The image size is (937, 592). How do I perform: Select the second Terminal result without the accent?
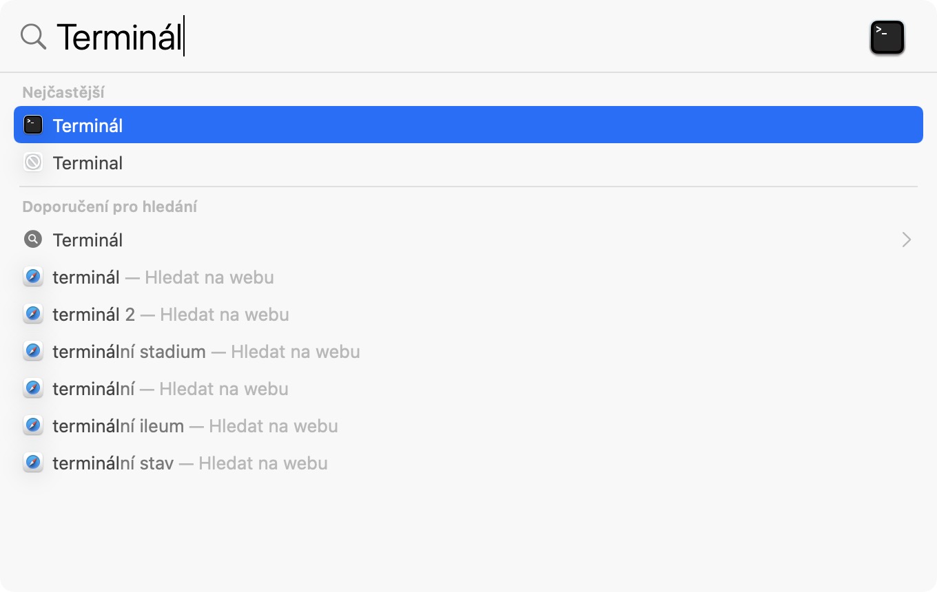(x=88, y=163)
